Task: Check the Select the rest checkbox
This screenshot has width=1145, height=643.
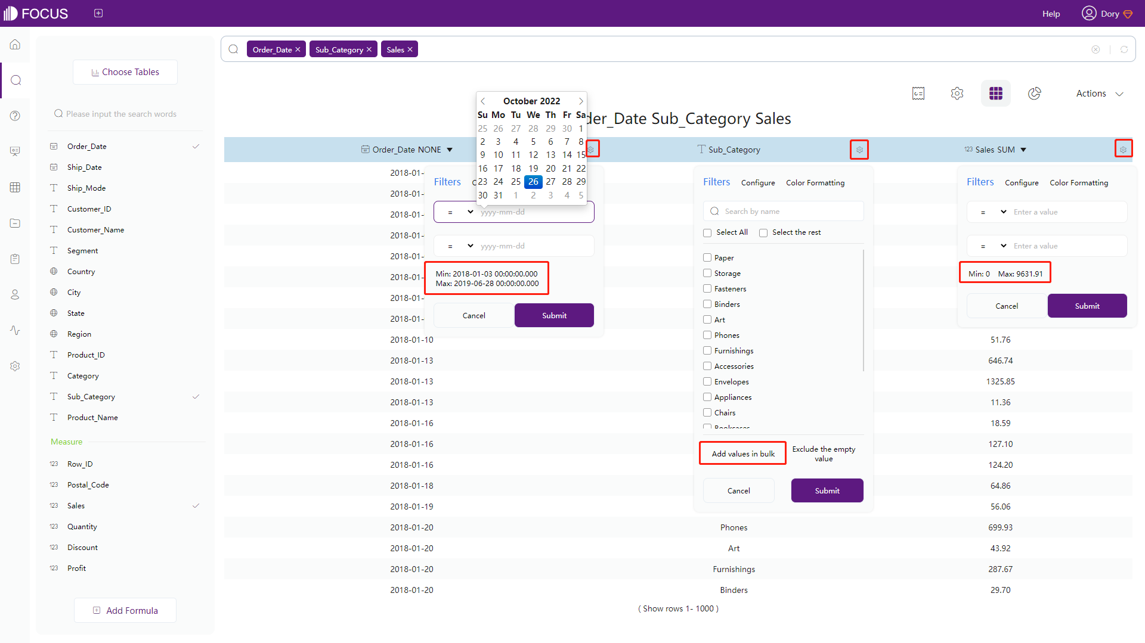Action: 763,233
